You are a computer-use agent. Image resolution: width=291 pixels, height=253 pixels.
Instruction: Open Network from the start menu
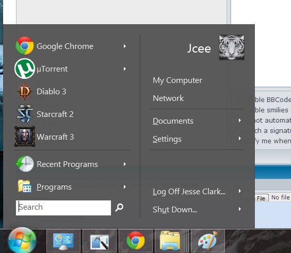click(x=168, y=98)
